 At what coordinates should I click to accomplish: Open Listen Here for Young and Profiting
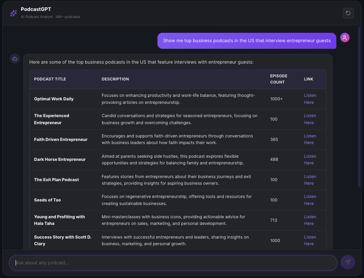pos(310,220)
